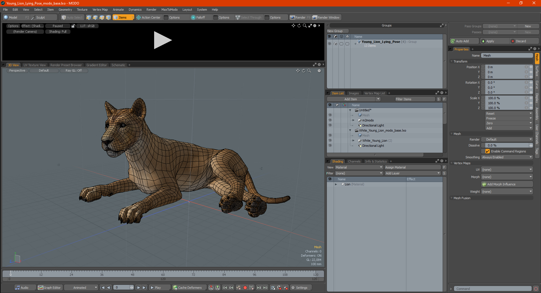Switch to Schematic tab
Viewport: 541px width, 293px height.
click(x=118, y=65)
